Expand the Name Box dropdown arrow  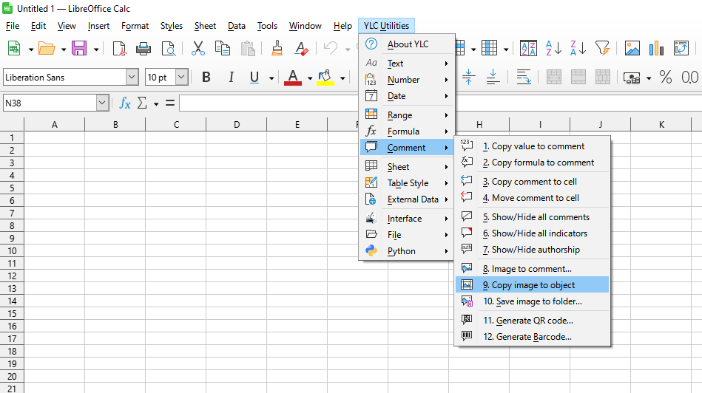click(x=102, y=103)
